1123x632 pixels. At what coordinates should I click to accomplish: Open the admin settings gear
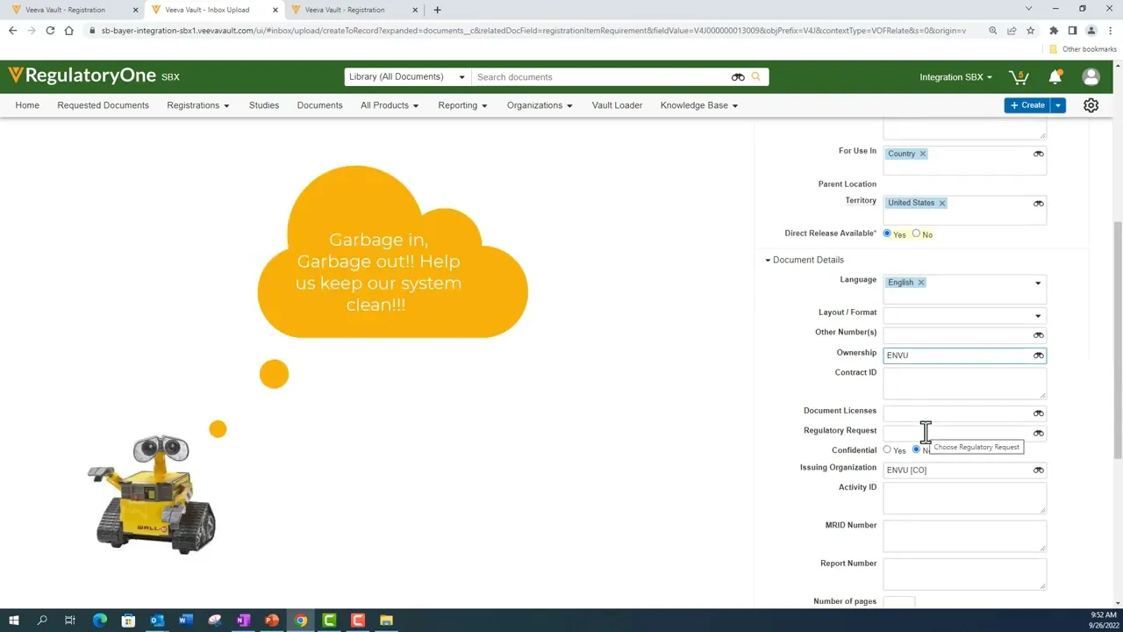(1091, 105)
